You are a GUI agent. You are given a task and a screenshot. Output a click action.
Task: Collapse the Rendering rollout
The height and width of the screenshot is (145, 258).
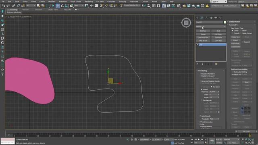click(x=202, y=71)
